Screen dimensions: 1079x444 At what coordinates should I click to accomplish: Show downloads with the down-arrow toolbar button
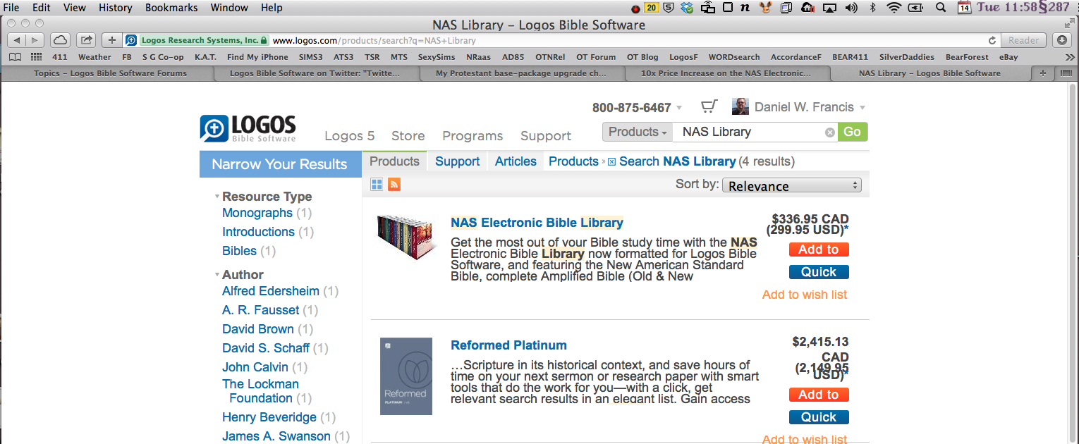1062,40
